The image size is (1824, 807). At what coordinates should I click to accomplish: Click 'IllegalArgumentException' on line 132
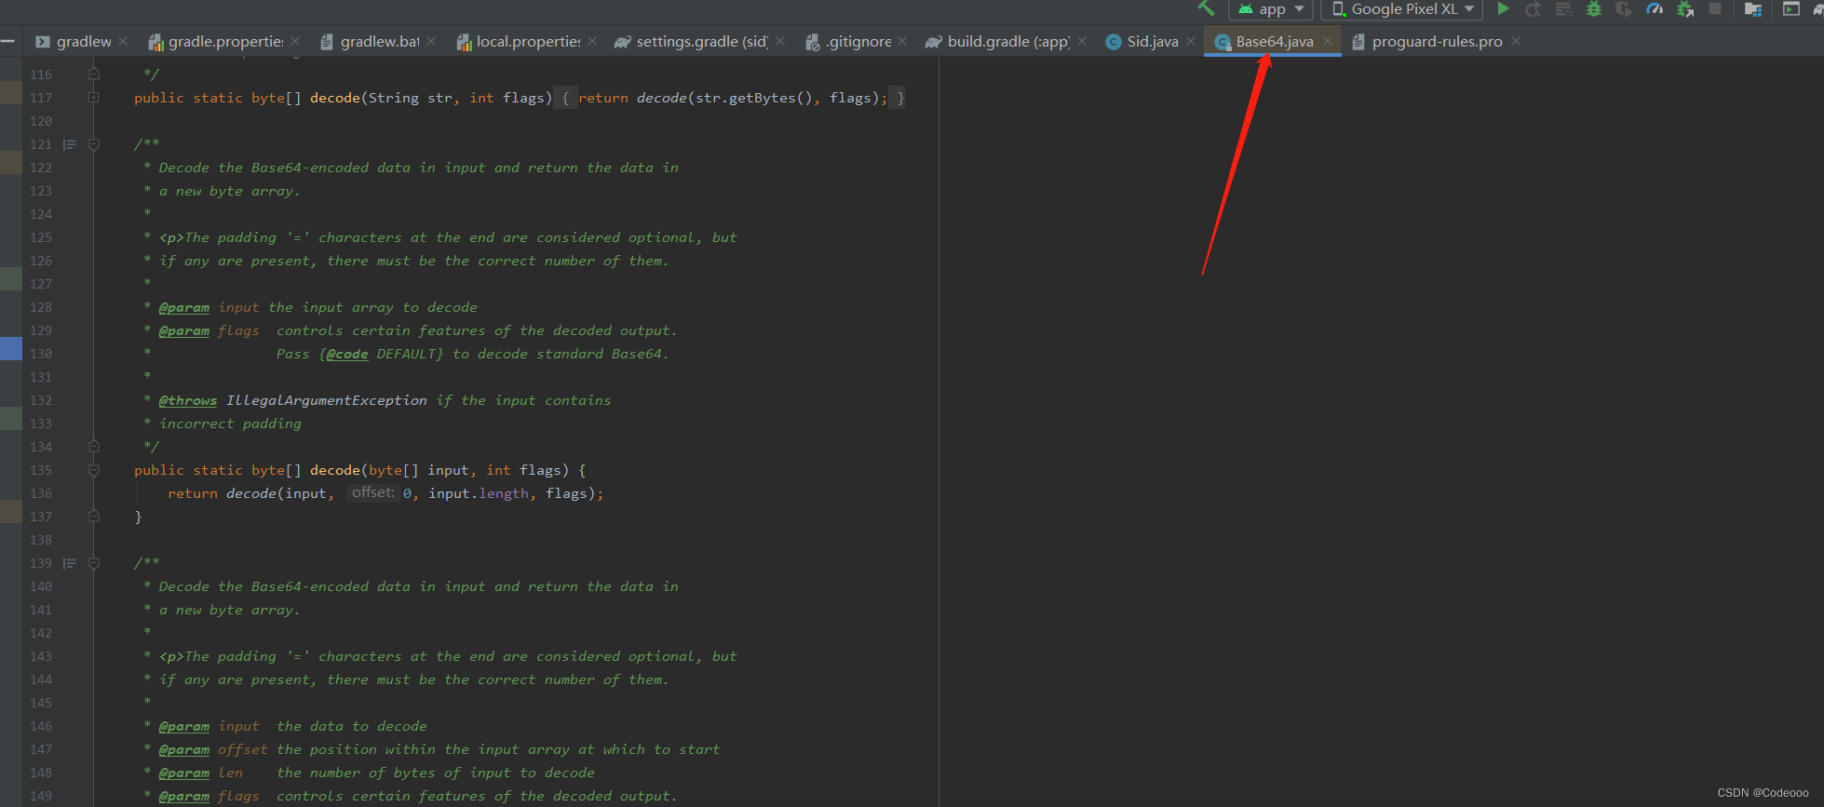click(327, 400)
